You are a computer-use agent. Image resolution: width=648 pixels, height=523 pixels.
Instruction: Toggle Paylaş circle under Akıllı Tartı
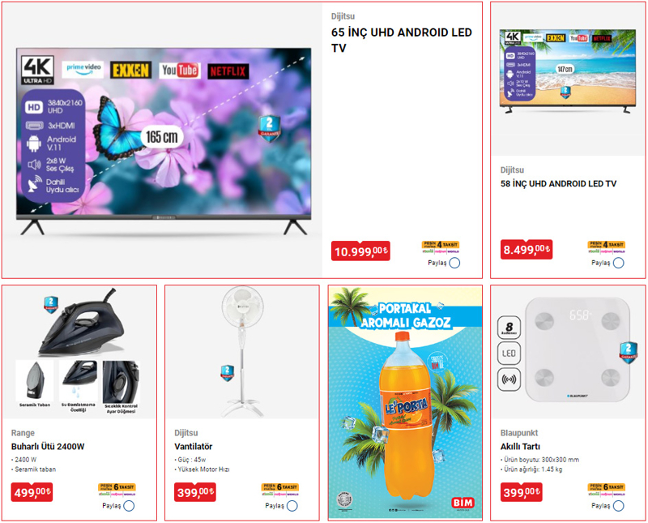(x=618, y=506)
